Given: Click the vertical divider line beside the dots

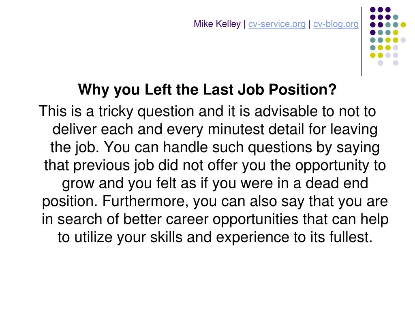Looking at the screenshot, I should click(x=361, y=42).
